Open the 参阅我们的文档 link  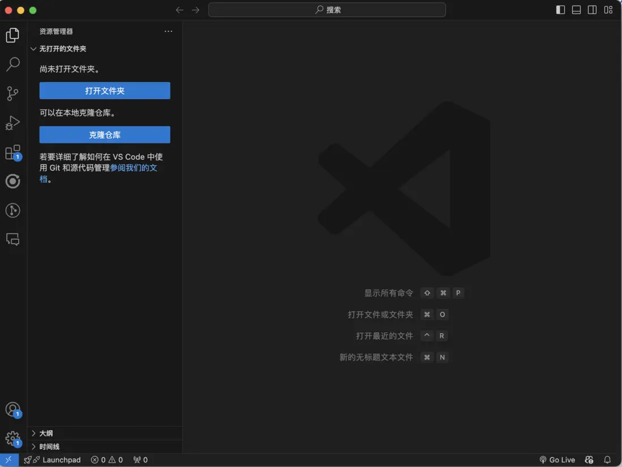[x=133, y=168]
